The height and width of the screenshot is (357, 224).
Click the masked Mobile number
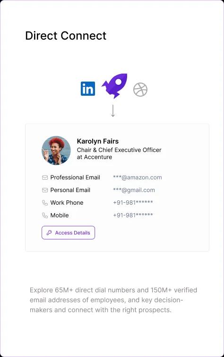coord(133,215)
